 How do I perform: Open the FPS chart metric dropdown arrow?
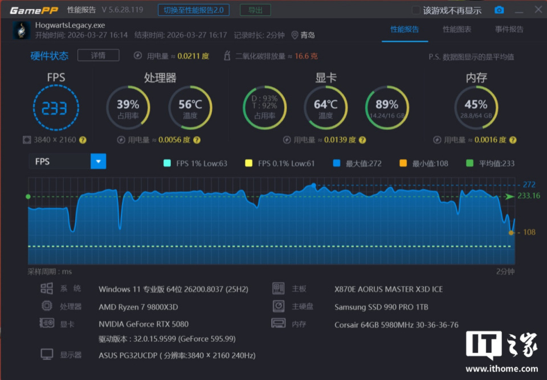point(99,161)
